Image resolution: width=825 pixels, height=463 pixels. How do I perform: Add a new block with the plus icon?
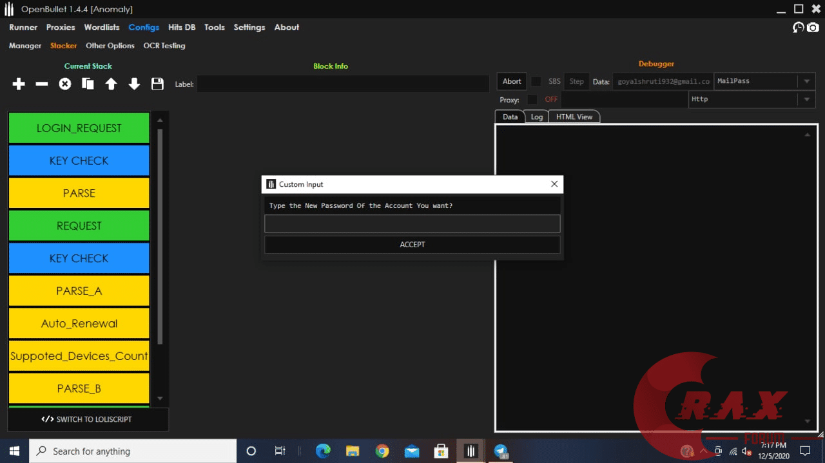coord(19,84)
